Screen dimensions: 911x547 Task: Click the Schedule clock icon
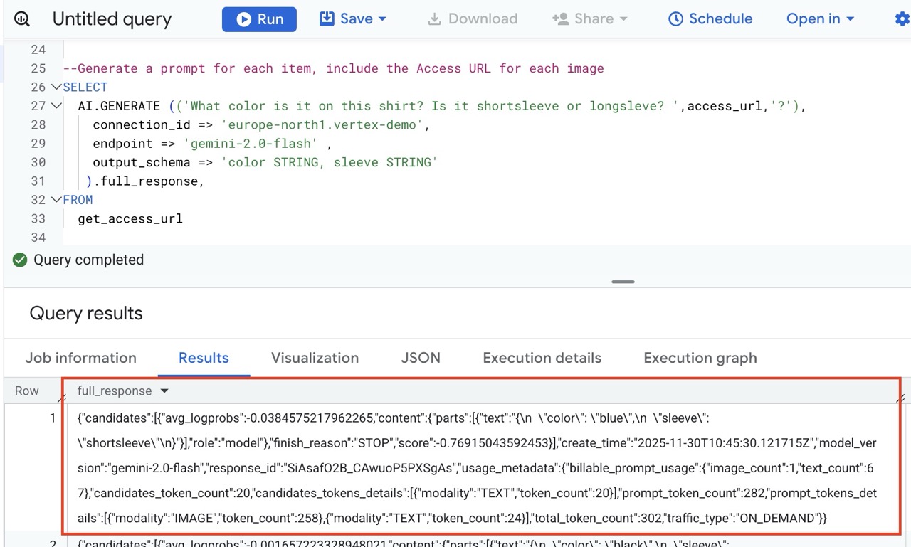(675, 19)
